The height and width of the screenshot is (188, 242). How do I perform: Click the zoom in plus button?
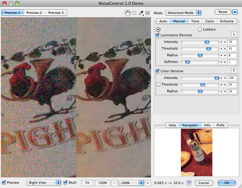point(148,183)
